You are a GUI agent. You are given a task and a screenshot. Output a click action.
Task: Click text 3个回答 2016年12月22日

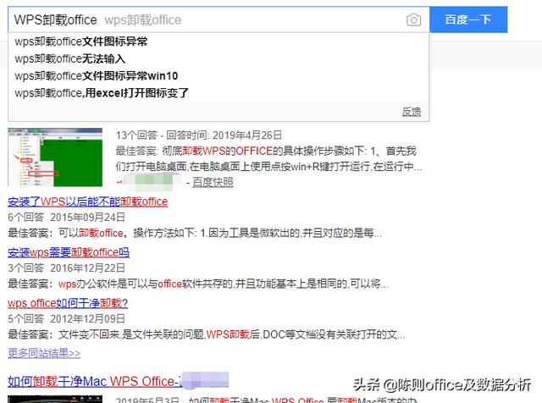pyautogui.click(x=66, y=268)
